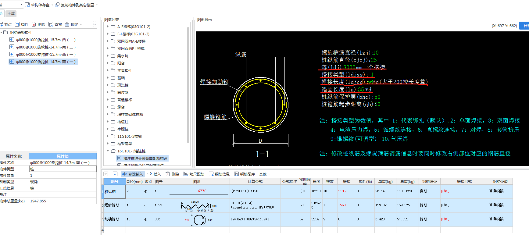
Task: Click the 构件 toolbar icon
Action: [17, 24]
